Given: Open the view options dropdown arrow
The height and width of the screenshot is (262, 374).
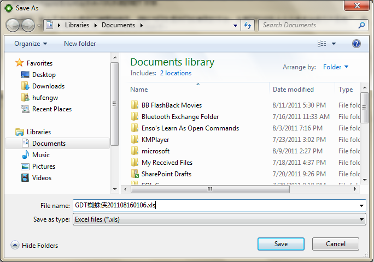Looking at the screenshot, I should click(334, 44).
